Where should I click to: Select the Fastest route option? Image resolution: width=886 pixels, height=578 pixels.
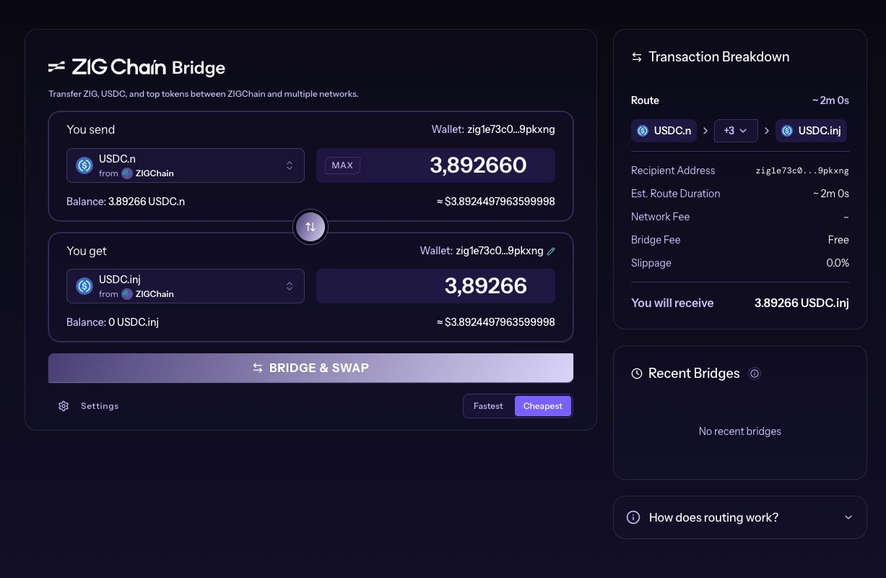coord(488,406)
